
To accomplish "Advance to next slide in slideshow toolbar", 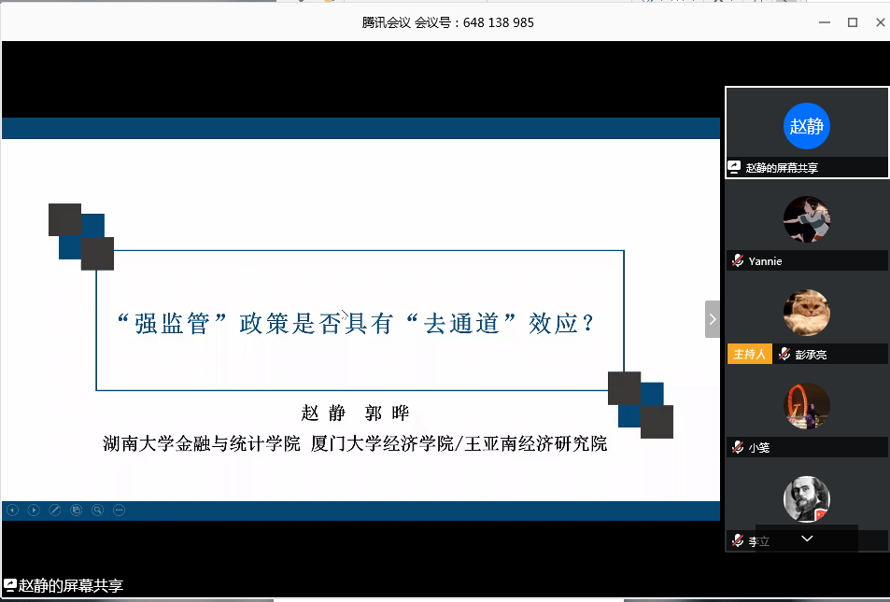I will click(x=34, y=510).
